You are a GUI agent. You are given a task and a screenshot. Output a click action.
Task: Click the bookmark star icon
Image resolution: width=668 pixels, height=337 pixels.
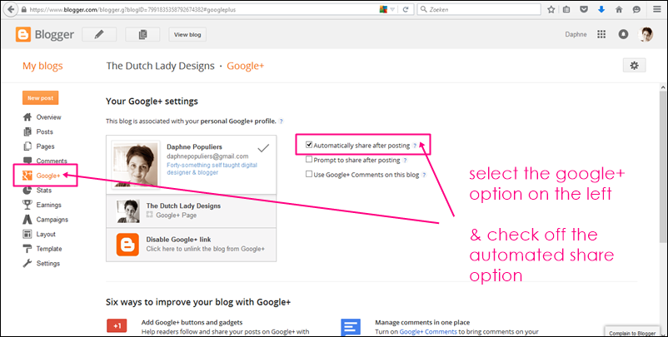[551, 9]
